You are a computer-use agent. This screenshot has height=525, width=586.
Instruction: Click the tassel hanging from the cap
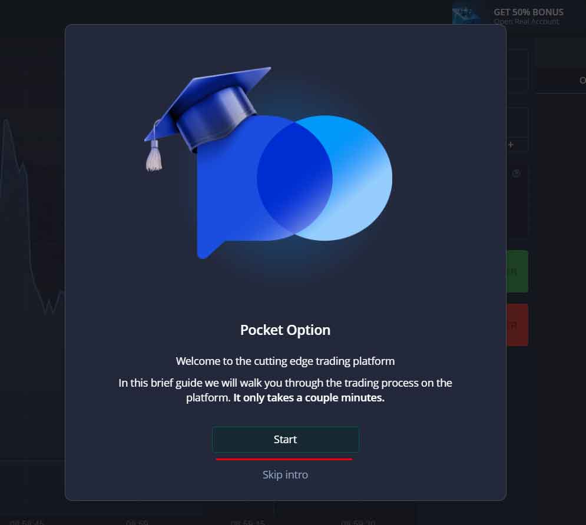[x=154, y=157]
